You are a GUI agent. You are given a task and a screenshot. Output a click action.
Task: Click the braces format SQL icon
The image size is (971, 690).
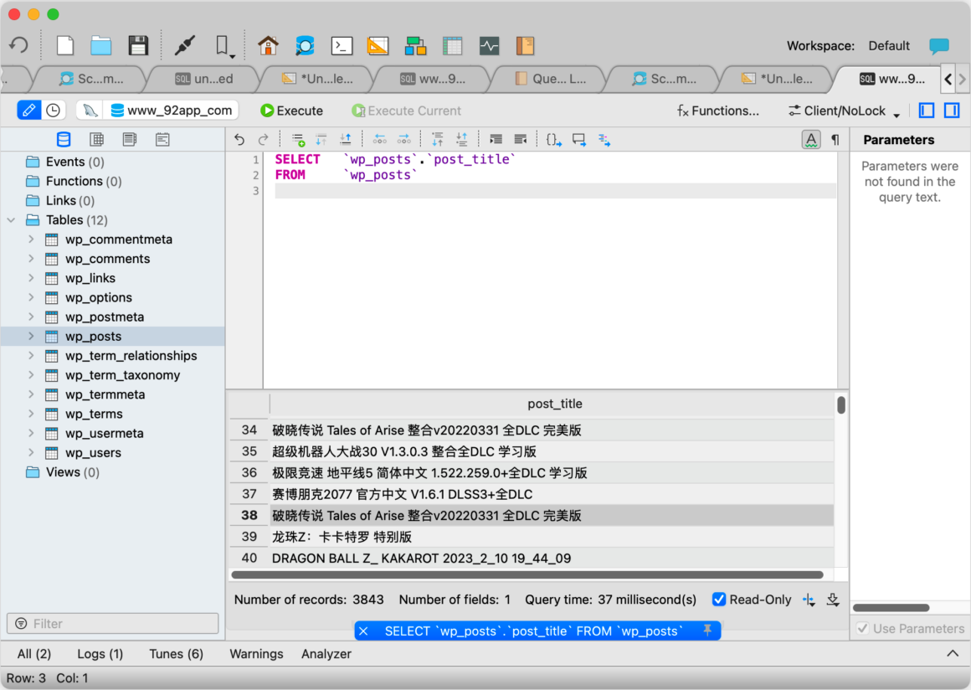tap(553, 139)
